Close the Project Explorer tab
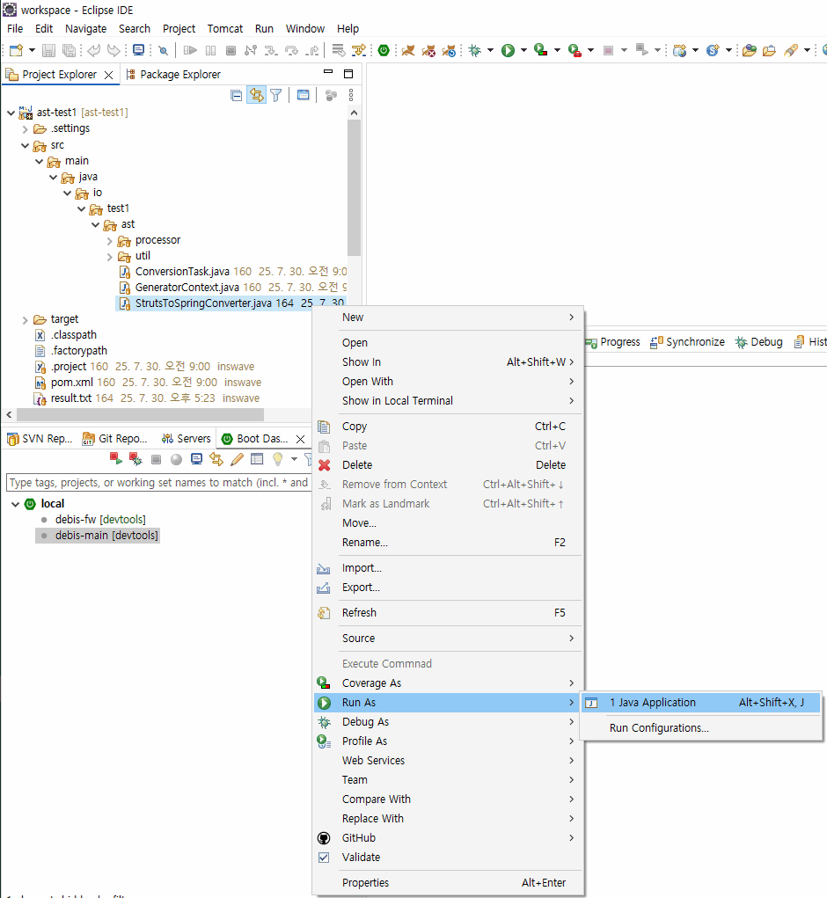The height and width of the screenshot is (898, 827). pyautogui.click(x=108, y=75)
